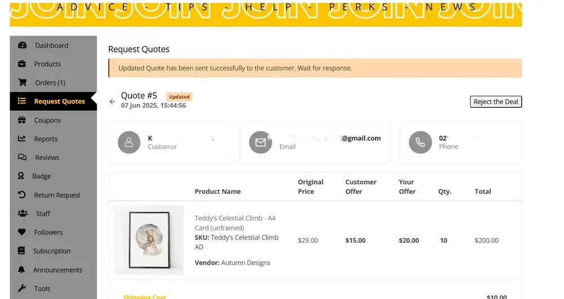Click the phone handset icon
This screenshot has height=299, width=564.
click(x=420, y=142)
